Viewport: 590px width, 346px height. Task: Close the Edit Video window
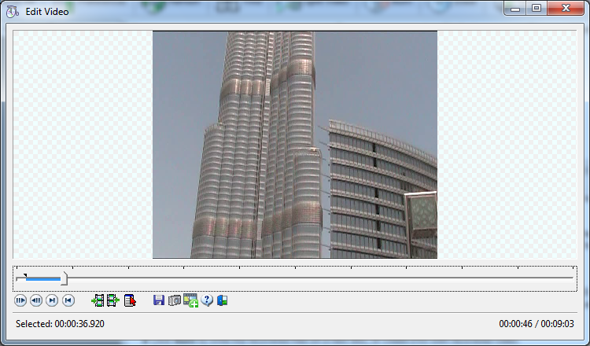point(566,9)
